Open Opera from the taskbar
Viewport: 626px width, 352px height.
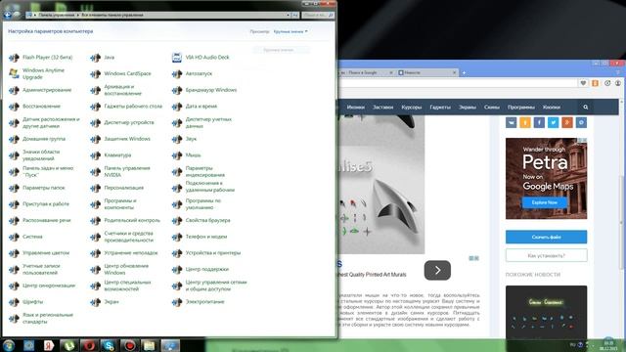pos(89,345)
